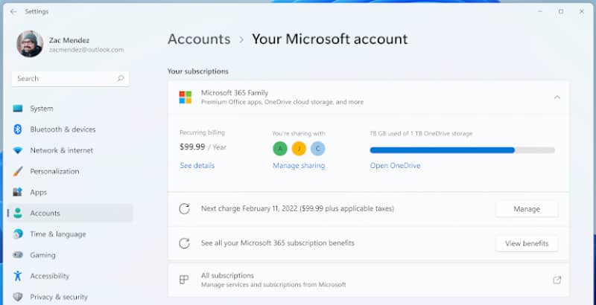Click the back arrow in Settings title bar
The height and width of the screenshot is (305, 596).
[13, 12]
